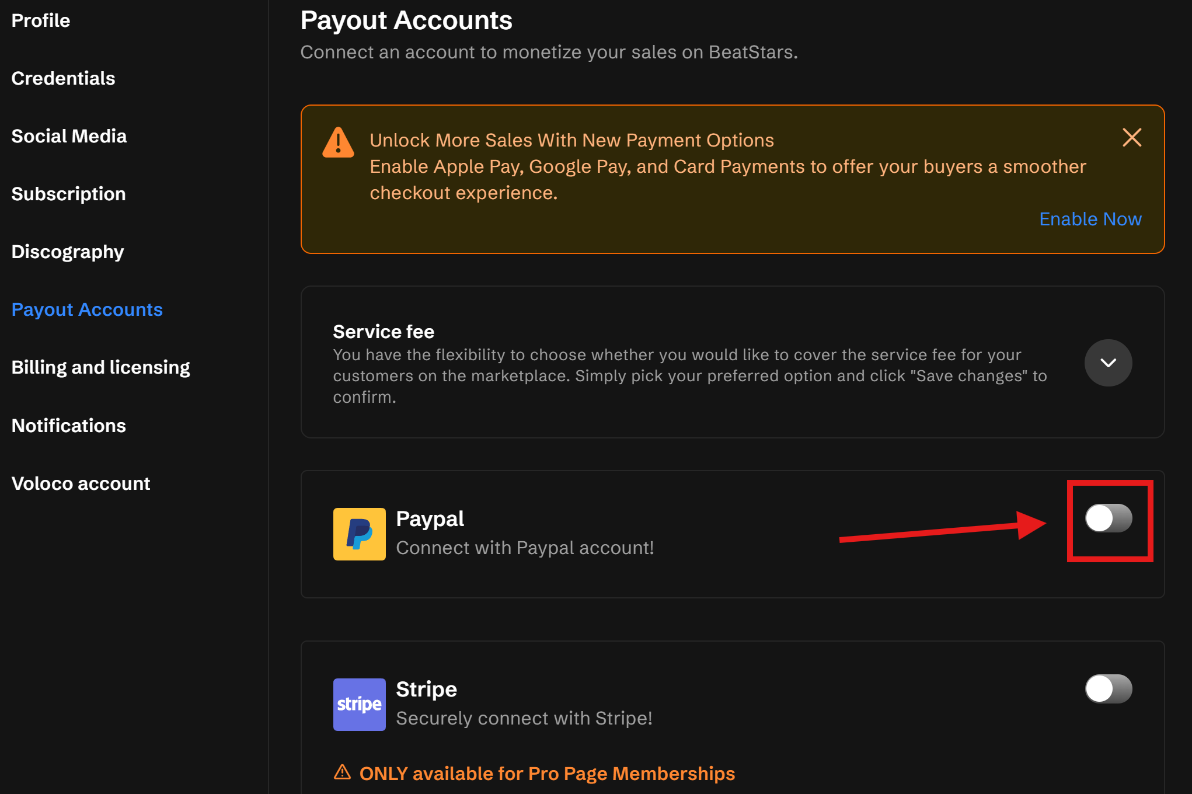Select Discography in the sidebar
Viewport: 1192px width, 794px height.
coord(68,252)
